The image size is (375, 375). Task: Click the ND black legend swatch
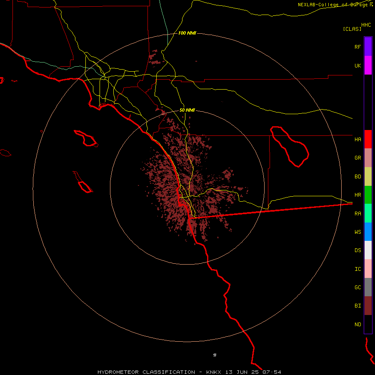[x=368, y=324]
